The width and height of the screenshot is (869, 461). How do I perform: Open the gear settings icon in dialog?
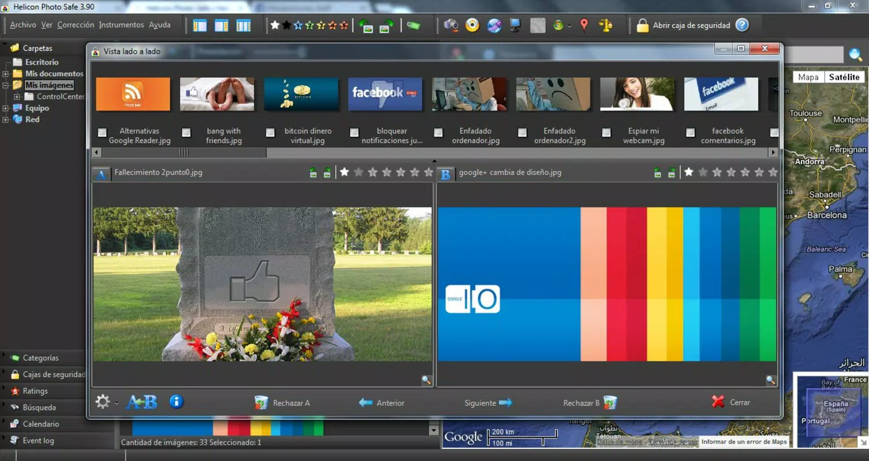coord(103,402)
